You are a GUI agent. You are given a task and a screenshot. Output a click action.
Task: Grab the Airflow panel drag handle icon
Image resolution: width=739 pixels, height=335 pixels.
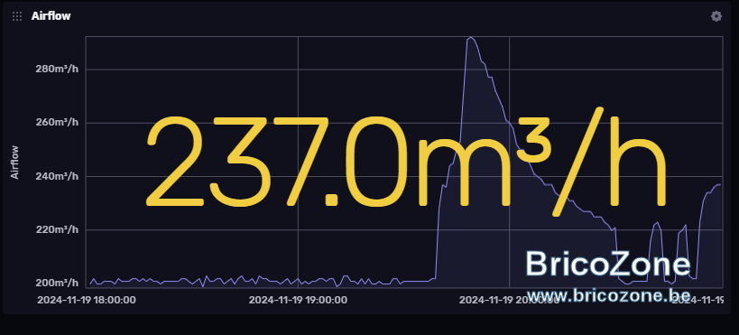(x=17, y=16)
